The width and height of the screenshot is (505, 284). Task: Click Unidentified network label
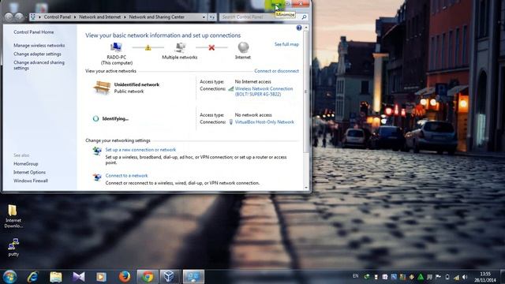(137, 84)
